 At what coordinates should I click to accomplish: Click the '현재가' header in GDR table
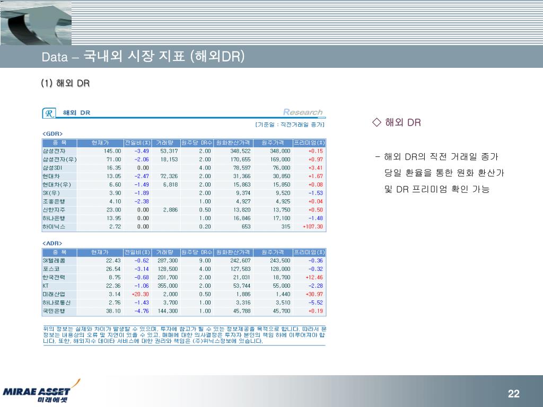[x=100, y=143]
